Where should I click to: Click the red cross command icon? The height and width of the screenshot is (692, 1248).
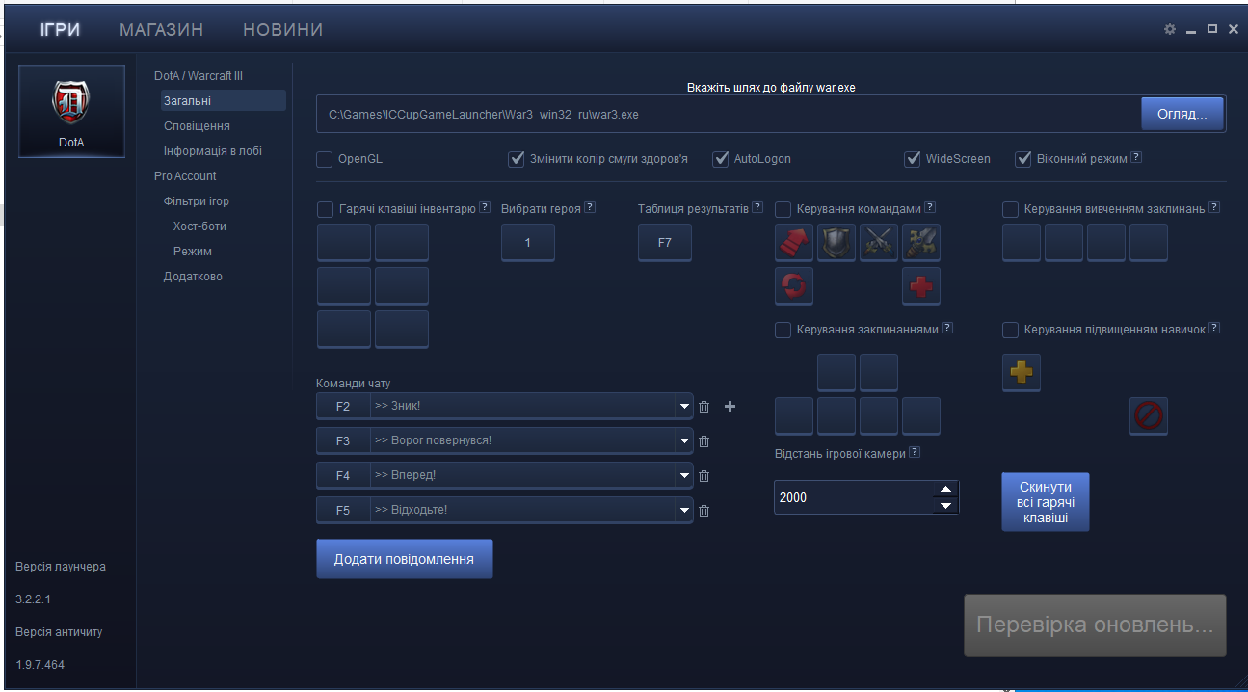921,286
